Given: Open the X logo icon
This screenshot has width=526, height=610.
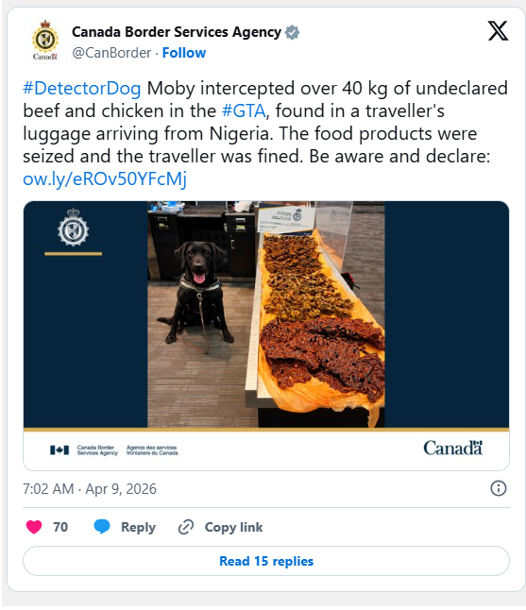Looking at the screenshot, I should (x=498, y=31).
